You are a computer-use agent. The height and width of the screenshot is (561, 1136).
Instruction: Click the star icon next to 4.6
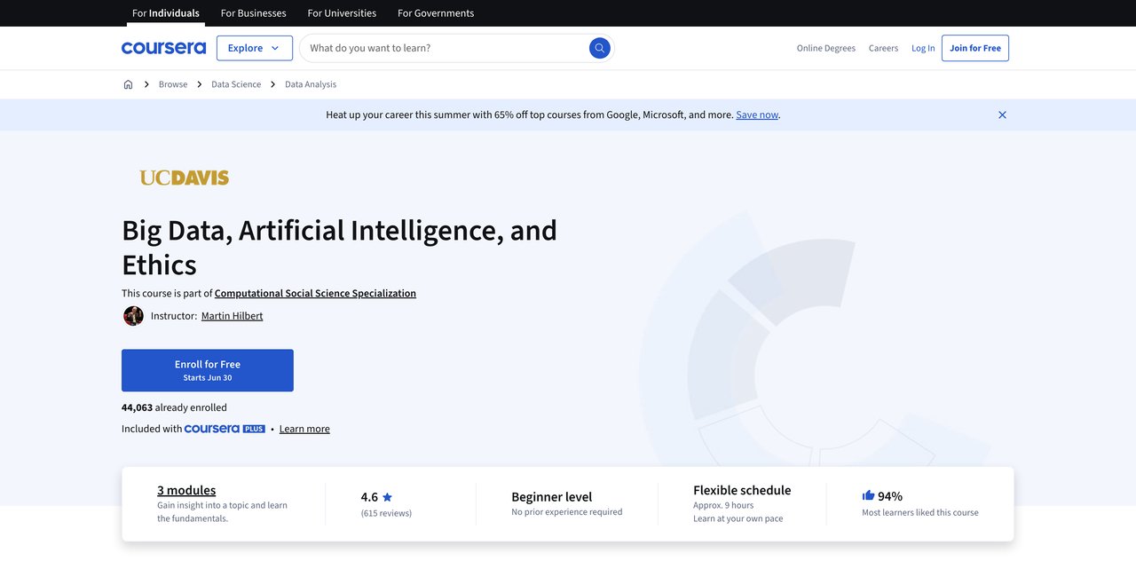coord(387,494)
